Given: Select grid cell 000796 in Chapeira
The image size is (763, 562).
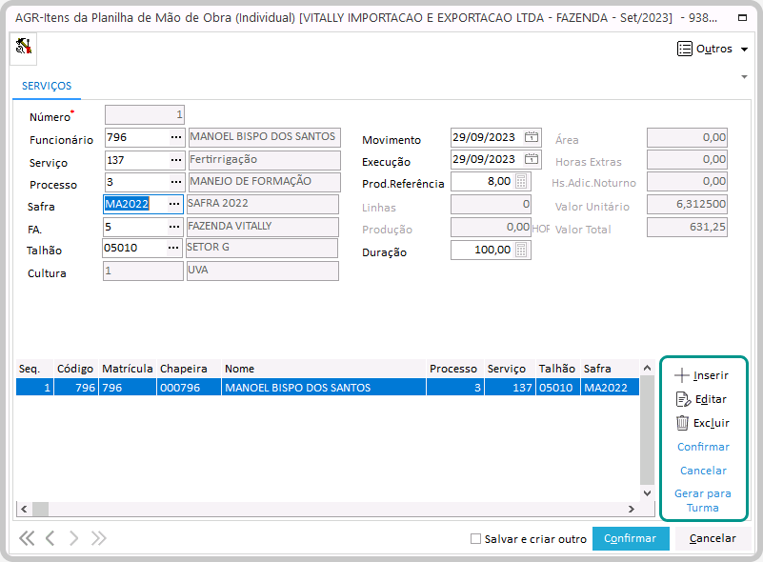Looking at the screenshot, I should click(x=189, y=388).
